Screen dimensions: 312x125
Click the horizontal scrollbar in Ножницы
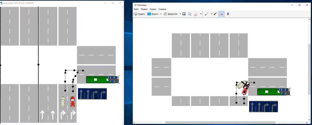(x=220, y=122)
